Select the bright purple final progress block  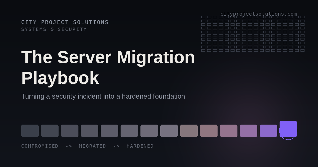click(288, 129)
